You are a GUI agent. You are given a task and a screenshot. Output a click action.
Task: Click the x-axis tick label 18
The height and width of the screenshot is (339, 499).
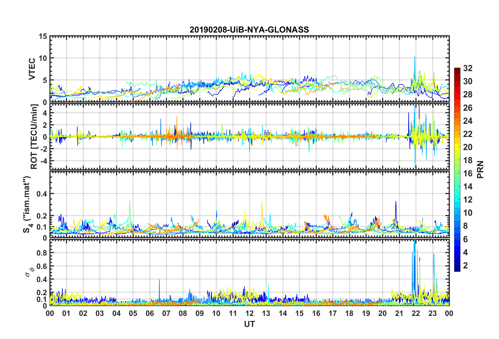click(x=349, y=313)
